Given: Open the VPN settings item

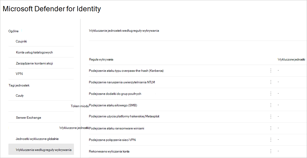Looking at the screenshot, I should click(19, 74).
